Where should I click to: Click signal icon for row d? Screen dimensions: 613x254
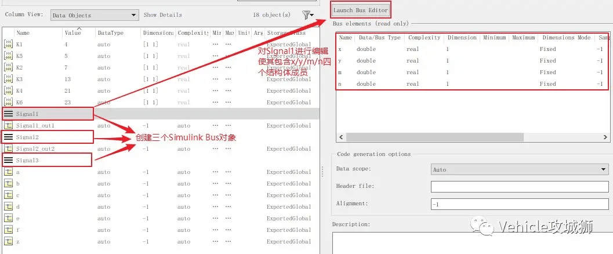pos(8,206)
